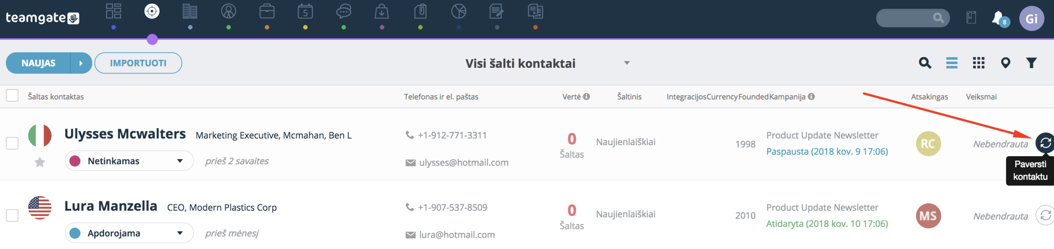Open the Apdorojama status dropdown
Viewport: 1054px width, 249px height.
click(129, 233)
